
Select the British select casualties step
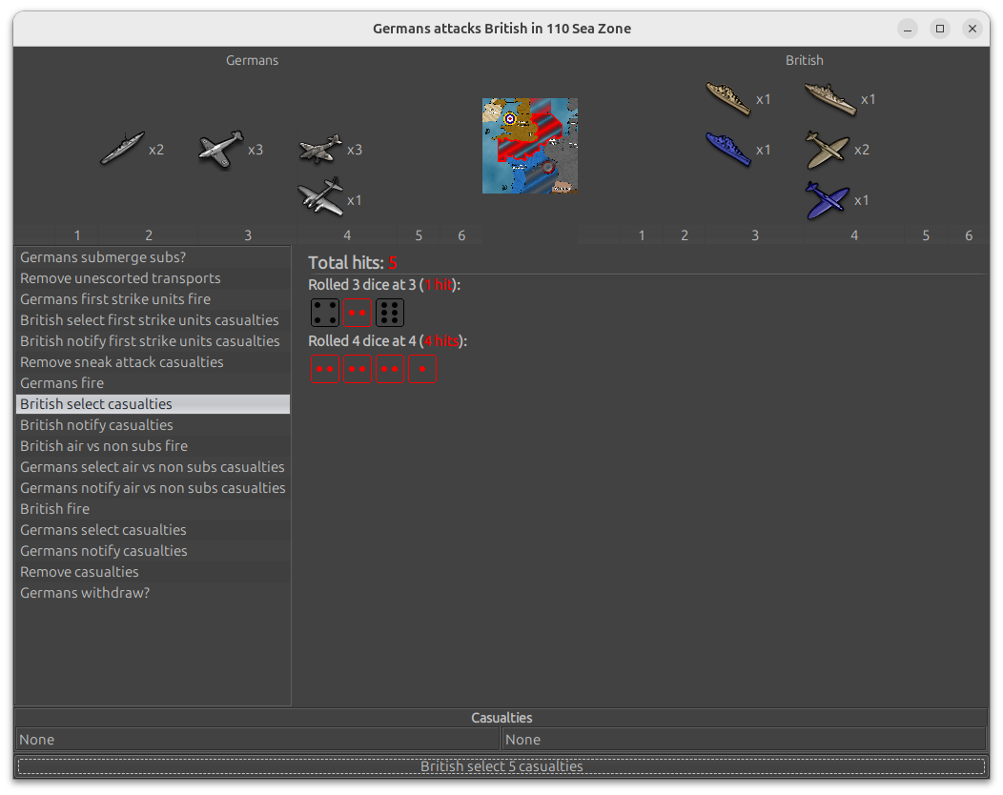click(96, 404)
